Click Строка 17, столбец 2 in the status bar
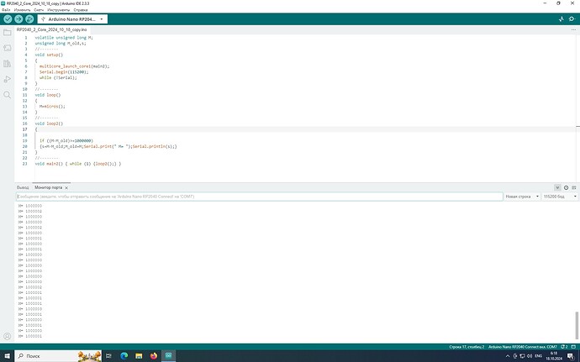Image resolution: width=580 pixels, height=362 pixels. [467, 347]
